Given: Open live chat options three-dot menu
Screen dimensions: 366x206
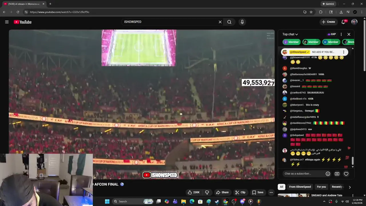Looking at the screenshot, I should [x=341, y=34].
